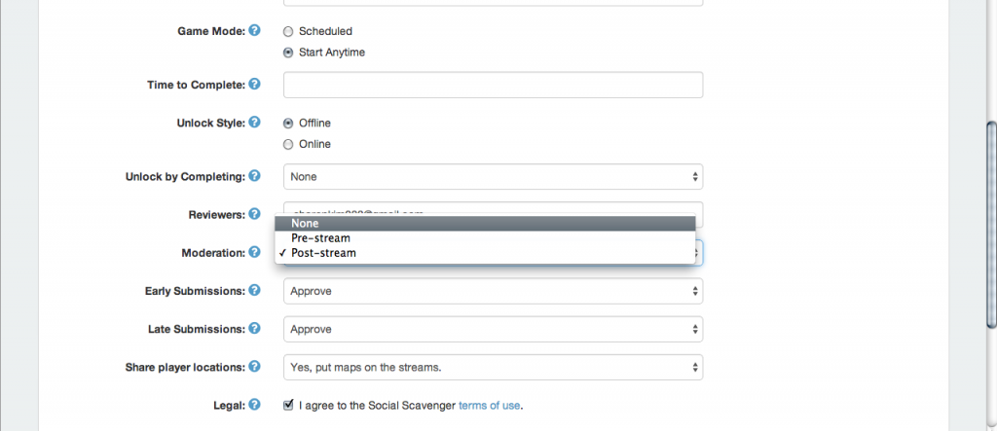Viewport: 997px width, 431px height.
Task: Select Scheduled game mode radio button
Action: click(288, 32)
